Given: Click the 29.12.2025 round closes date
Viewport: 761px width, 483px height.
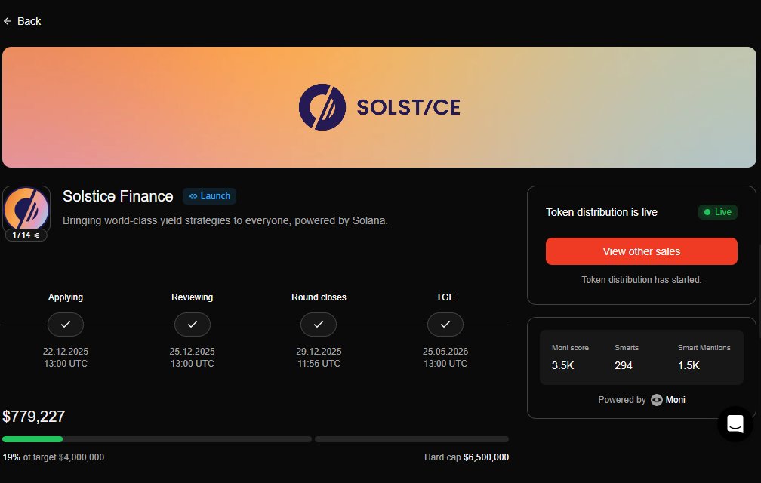Looking at the screenshot, I should (319, 352).
